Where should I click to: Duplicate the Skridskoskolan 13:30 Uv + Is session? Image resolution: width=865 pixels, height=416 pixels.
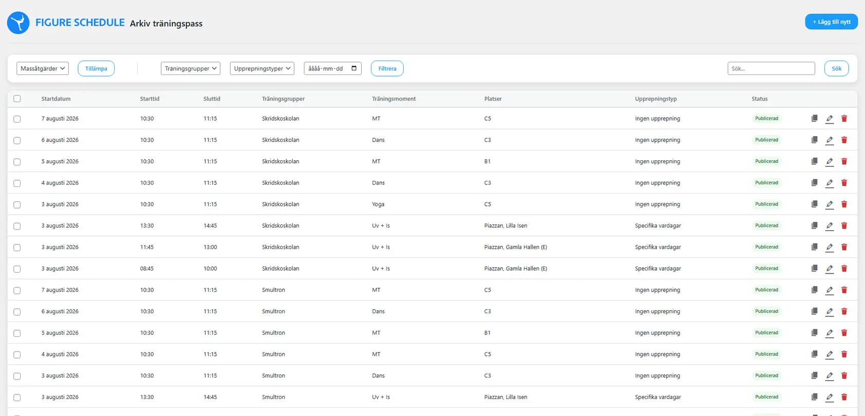click(x=814, y=225)
